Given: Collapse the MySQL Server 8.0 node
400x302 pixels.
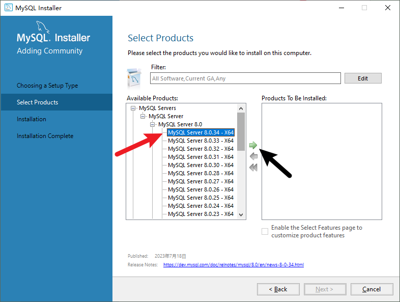Looking at the screenshot, I should coord(152,125).
